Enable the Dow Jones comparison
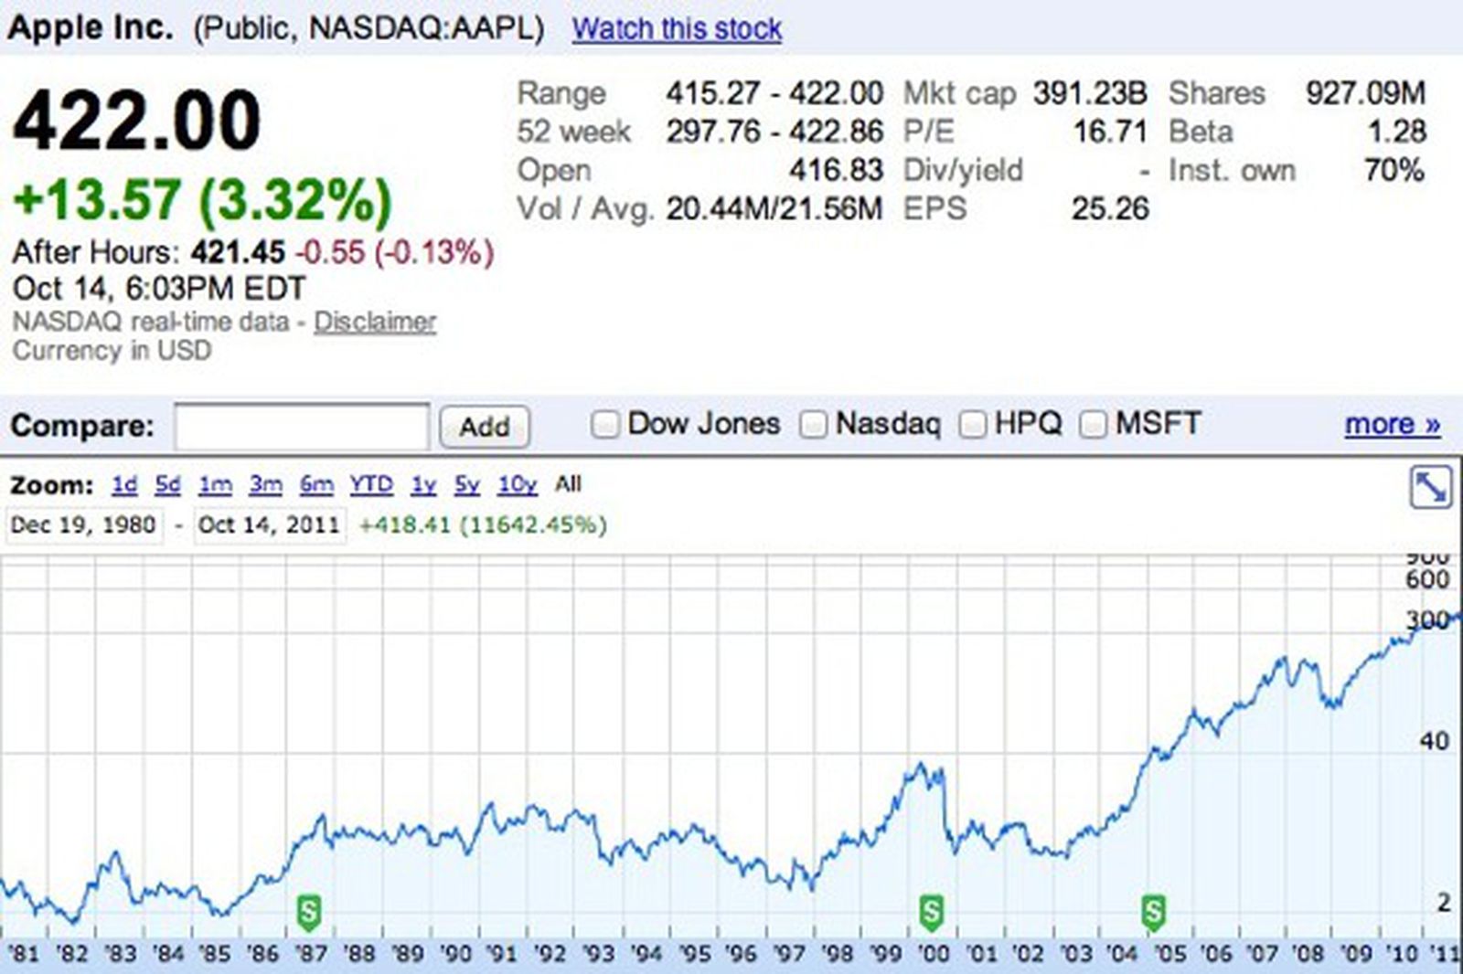 coord(605,423)
